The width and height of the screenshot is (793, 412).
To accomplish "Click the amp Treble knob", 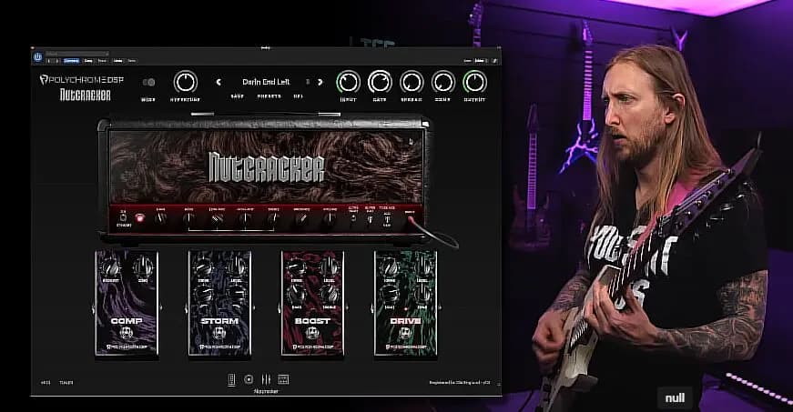I will coord(273,218).
